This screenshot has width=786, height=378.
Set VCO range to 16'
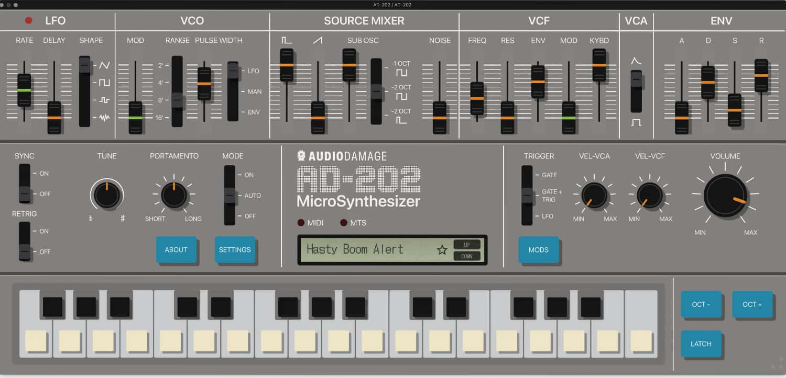tap(160, 118)
